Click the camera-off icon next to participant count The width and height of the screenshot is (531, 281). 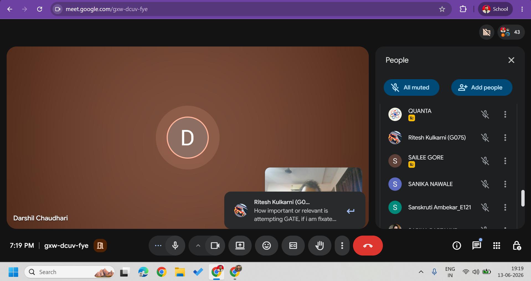(x=486, y=32)
